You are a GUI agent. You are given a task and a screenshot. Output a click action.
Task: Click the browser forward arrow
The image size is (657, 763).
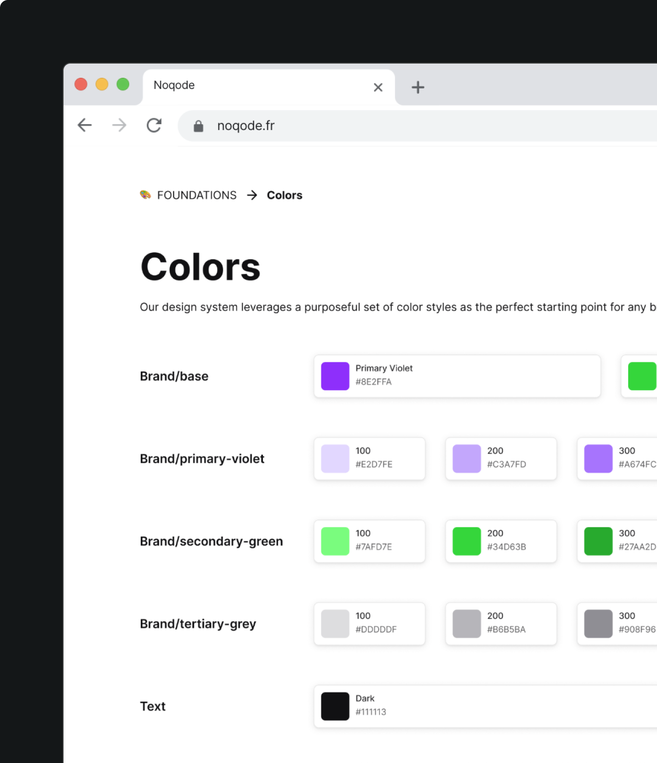[x=119, y=125]
